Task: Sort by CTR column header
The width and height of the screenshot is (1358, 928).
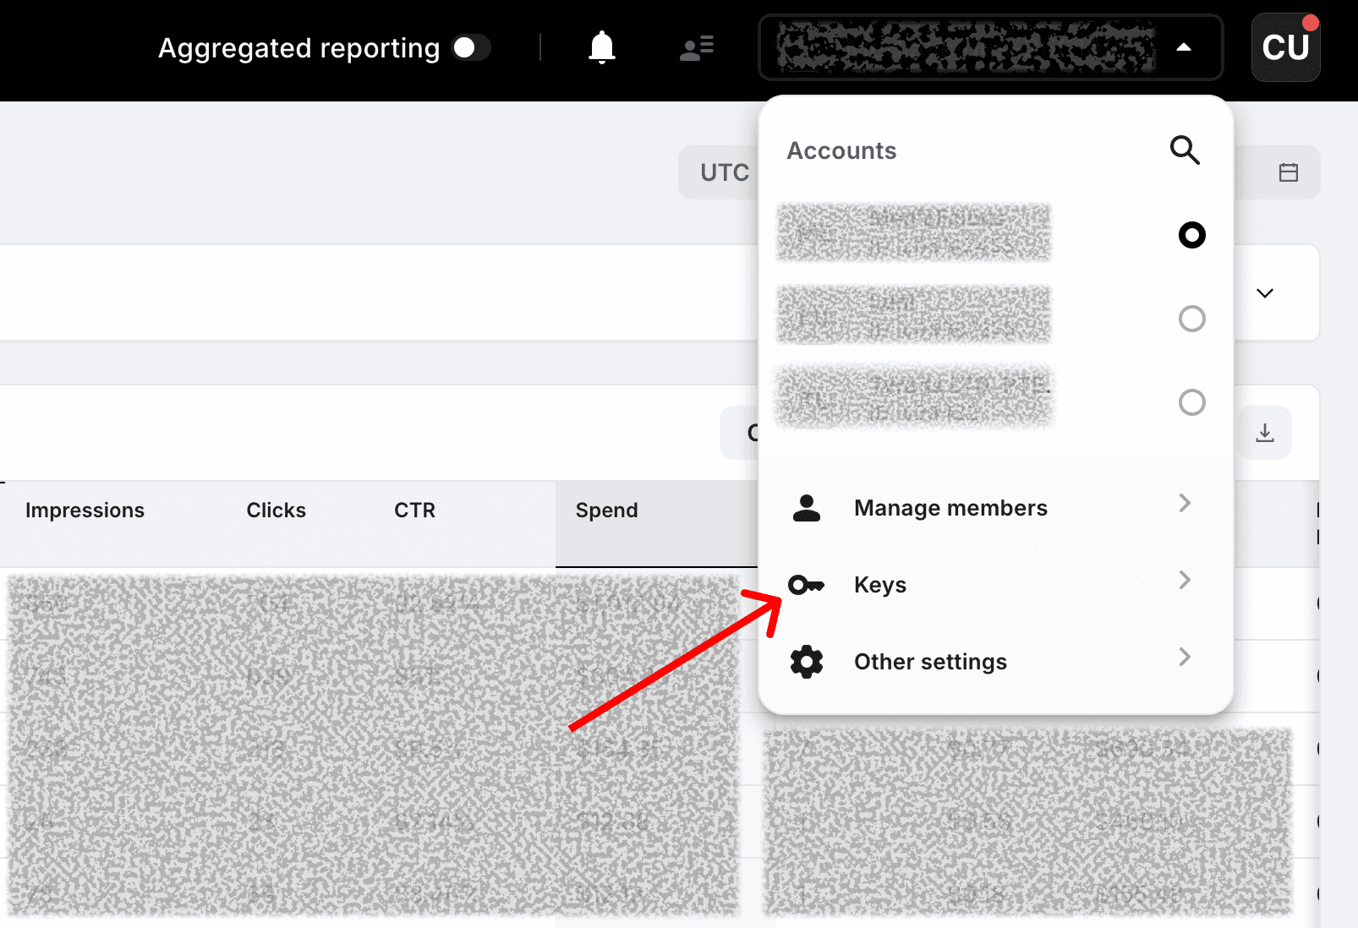Action: [414, 510]
